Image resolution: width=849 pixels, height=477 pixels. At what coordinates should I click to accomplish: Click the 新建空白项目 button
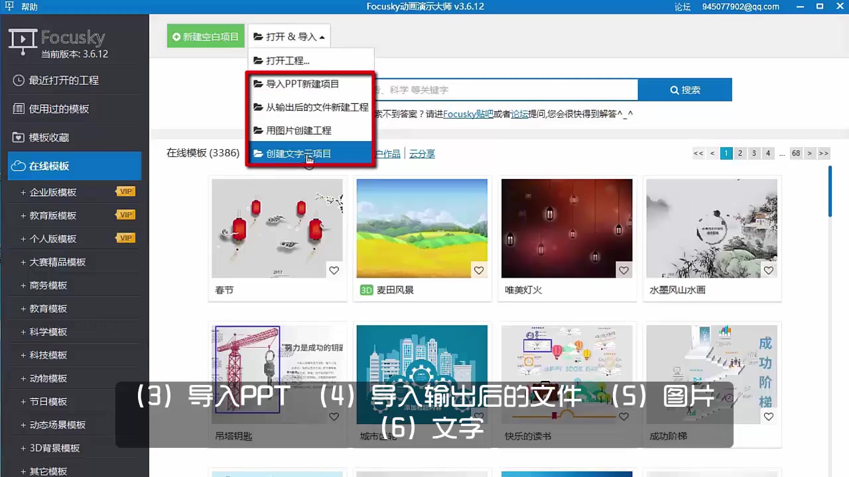(206, 36)
